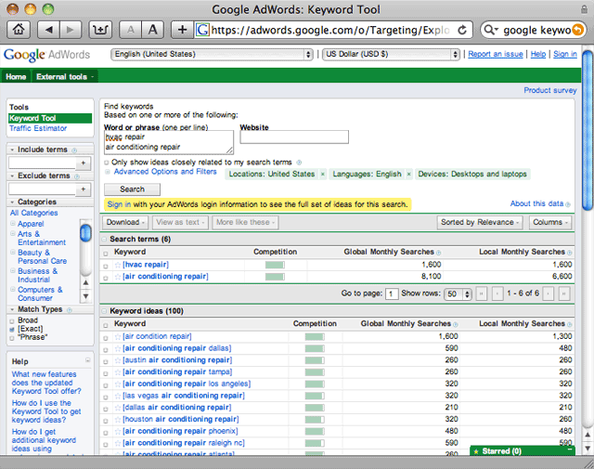Go to the browser home page icon
Screen dimensions: 594x469
tap(19, 30)
